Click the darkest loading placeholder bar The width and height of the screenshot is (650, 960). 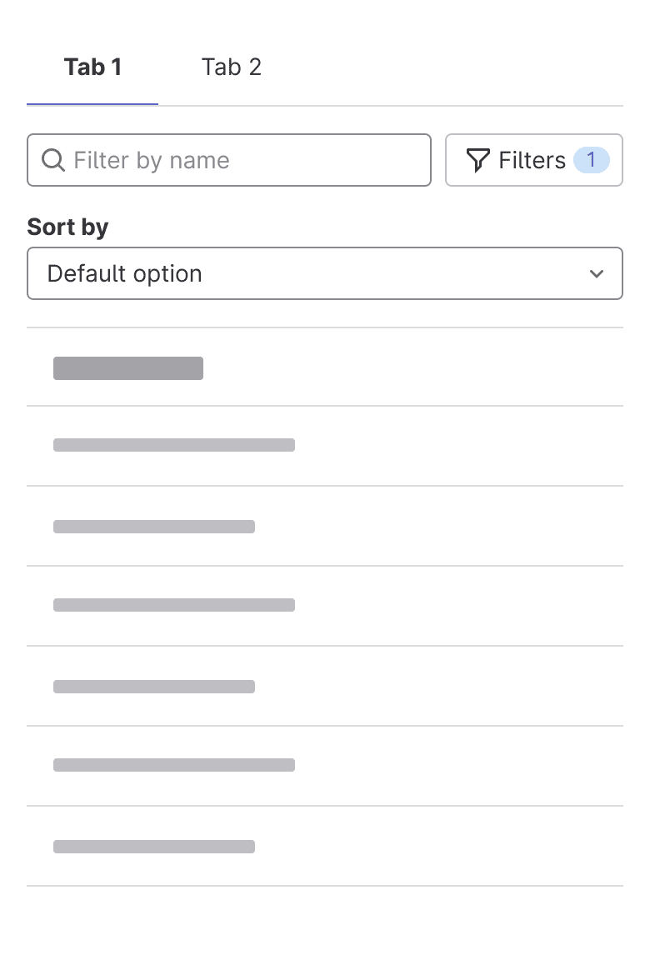[x=128, y=368]
